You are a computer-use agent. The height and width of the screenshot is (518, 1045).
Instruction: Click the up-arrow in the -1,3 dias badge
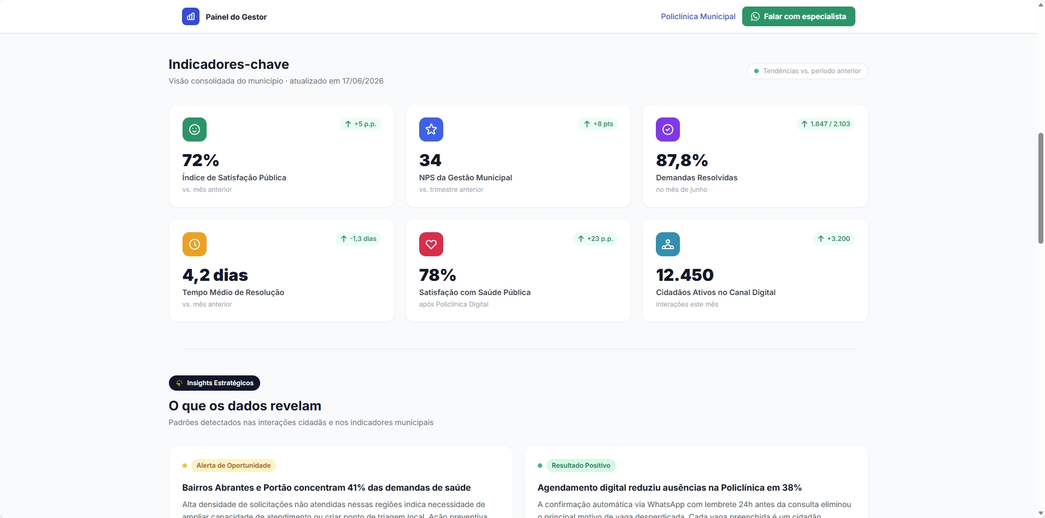tap(344, 239)
